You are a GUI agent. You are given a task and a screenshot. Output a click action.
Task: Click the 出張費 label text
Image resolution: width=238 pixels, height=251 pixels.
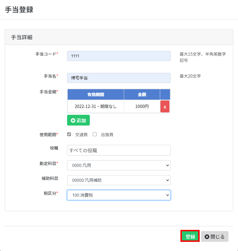point(107,134)
